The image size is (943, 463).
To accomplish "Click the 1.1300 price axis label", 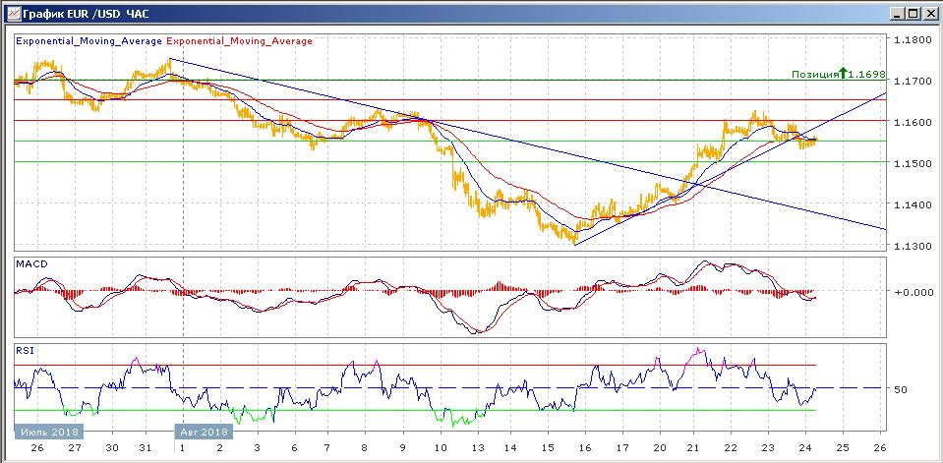I will click(911, 247).
